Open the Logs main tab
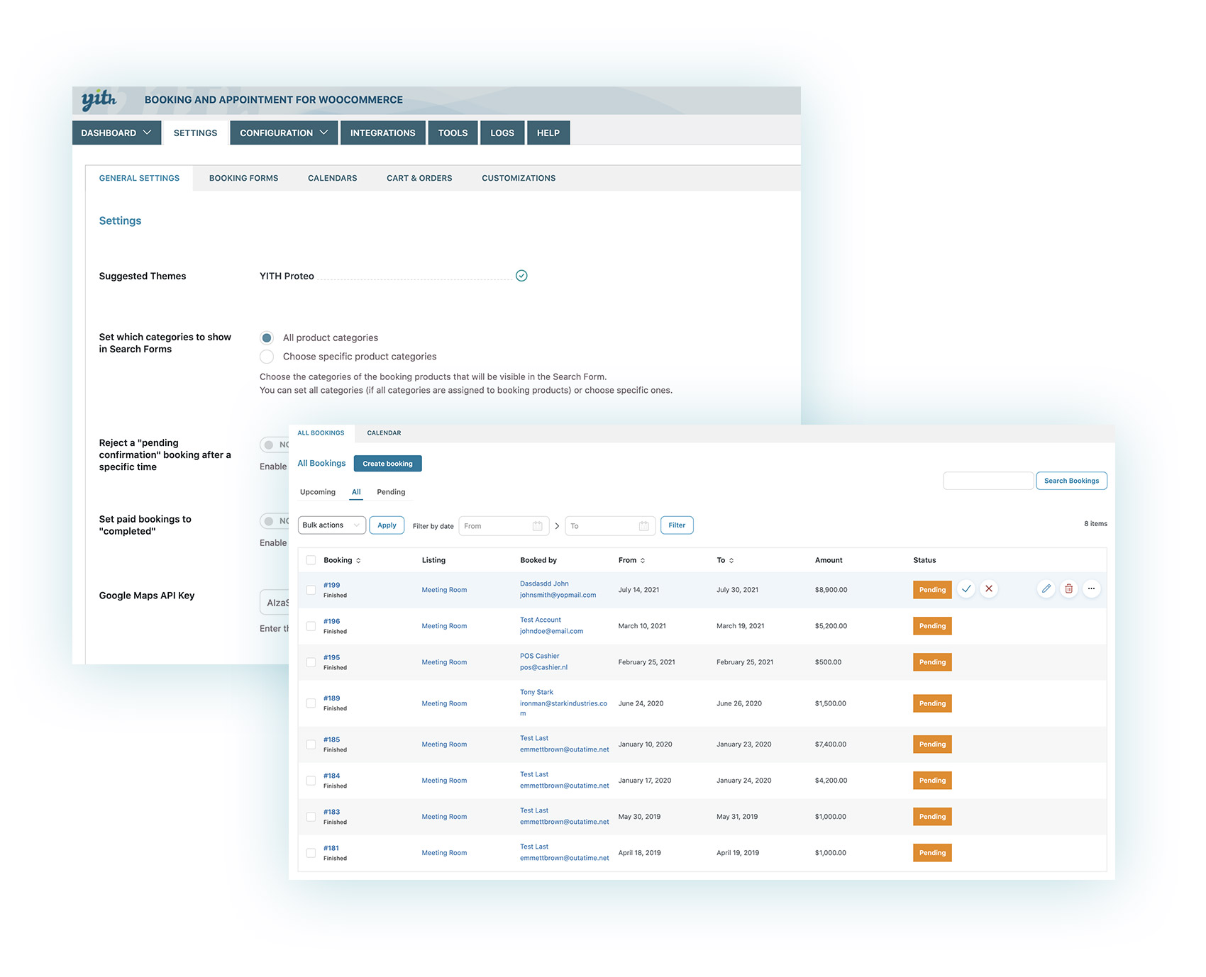1206x977 pixels. click(502, 133)
